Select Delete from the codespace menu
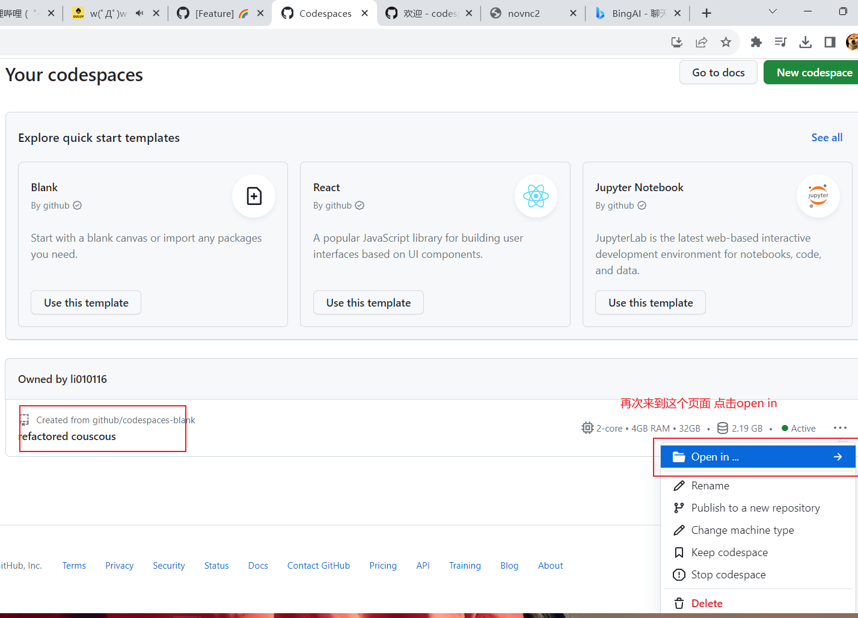858x618 pixels. point(758,604)
